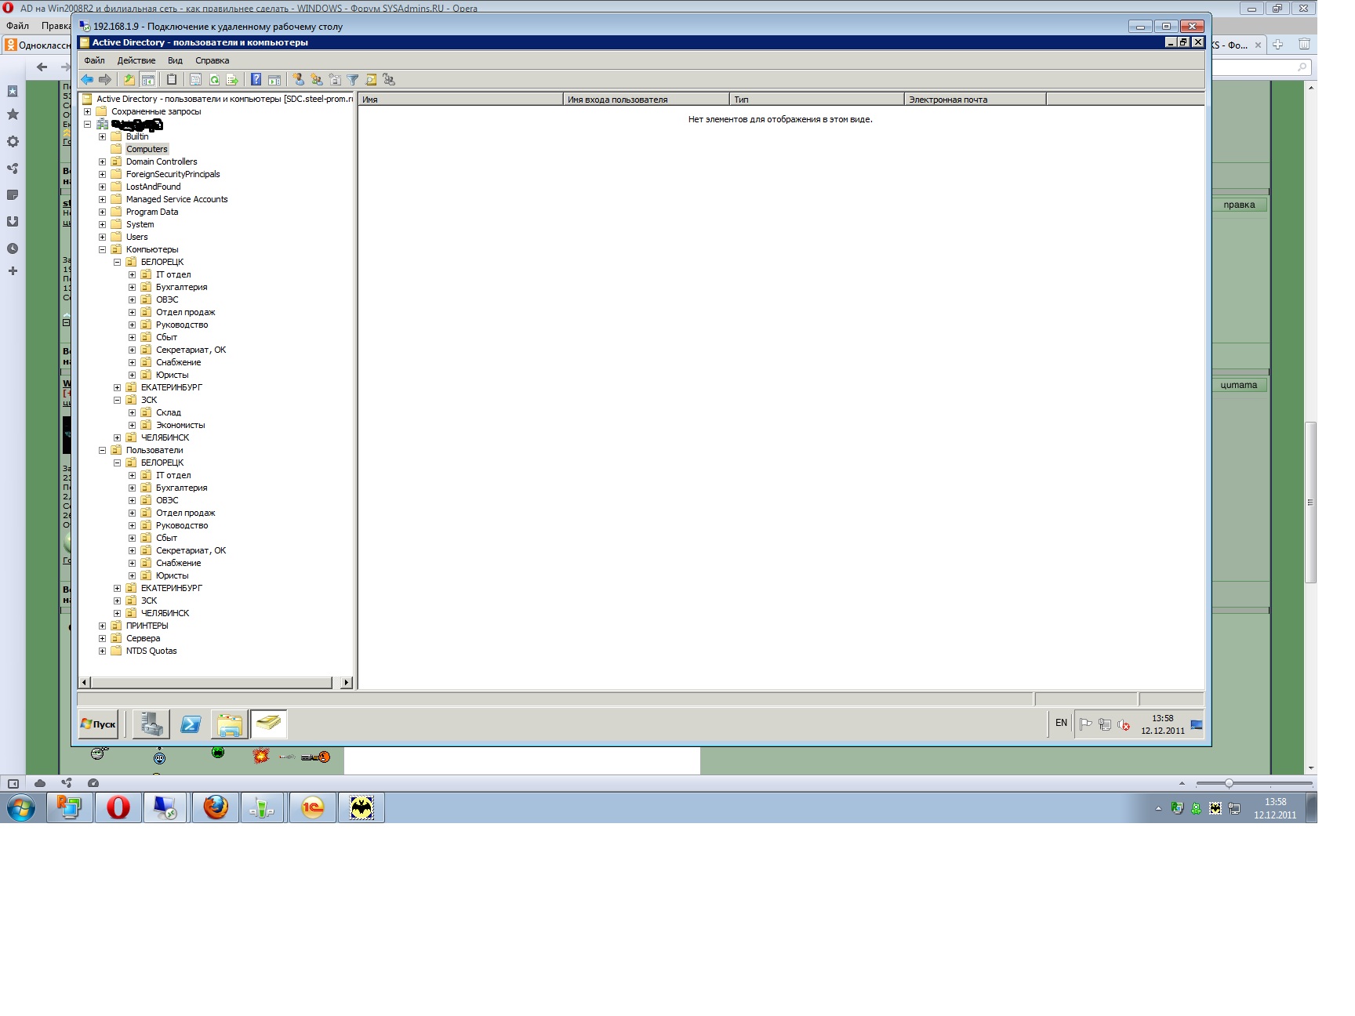1355x1016 pixels.
Task: Open filter options with the funnel icon
Action: [353, 79]
